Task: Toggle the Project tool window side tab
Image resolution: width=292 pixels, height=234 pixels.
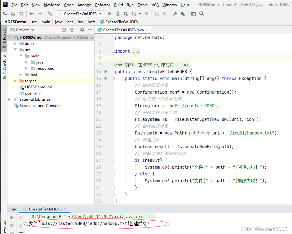Action: tap(4, 38)
